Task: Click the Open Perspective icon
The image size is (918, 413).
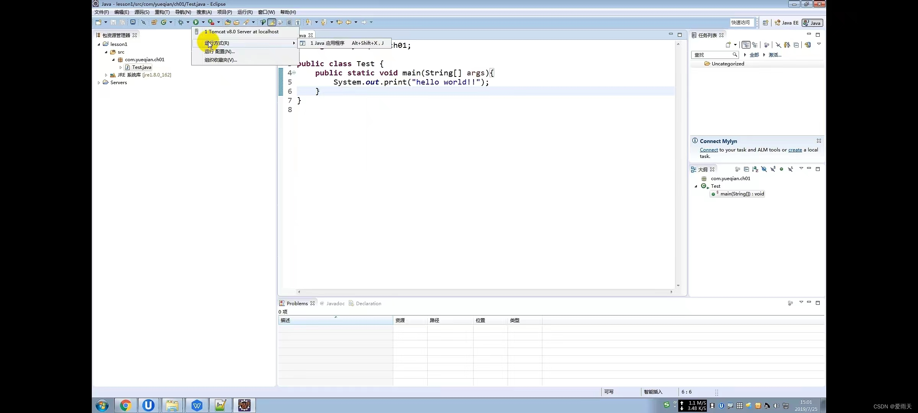Action: tap(765, 23)
